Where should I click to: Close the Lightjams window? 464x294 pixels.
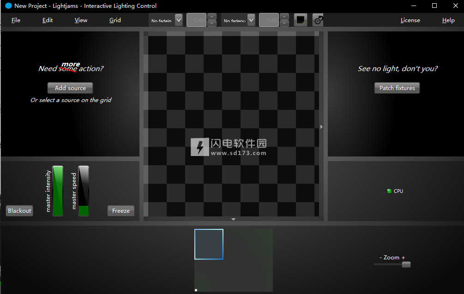click(x=456, y=6)
